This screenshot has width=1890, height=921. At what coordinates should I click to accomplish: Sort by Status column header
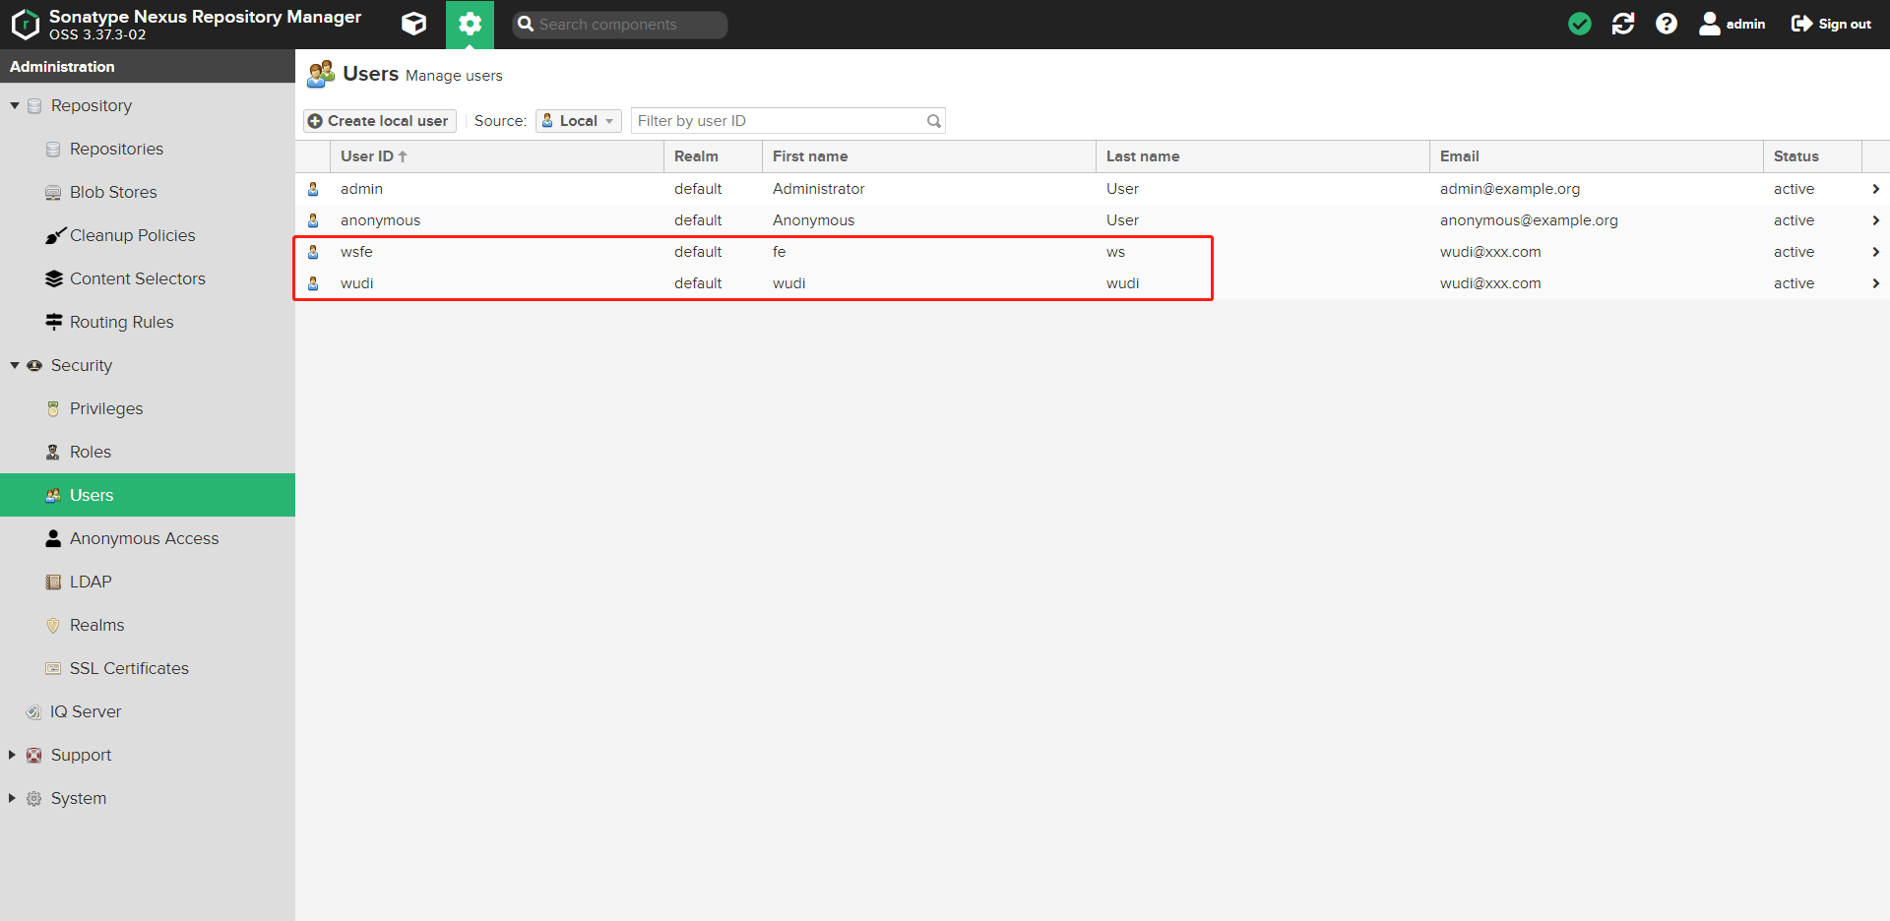[1812, 156]
